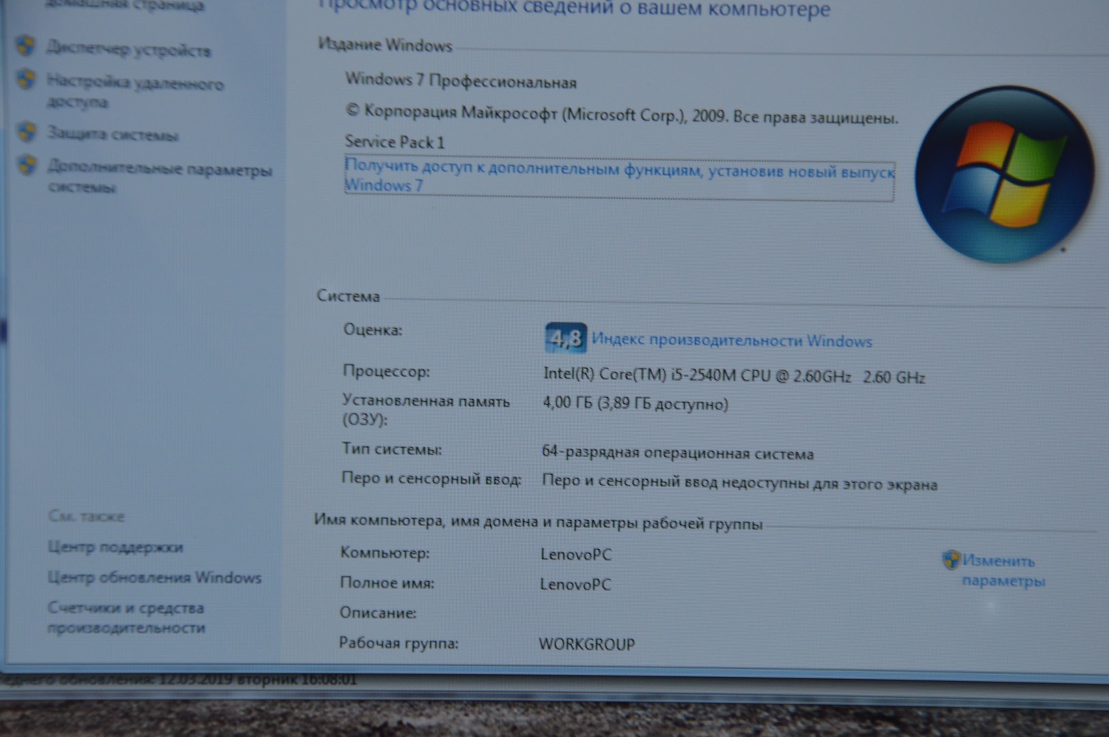
Task: Click LenovoPC beside the Компьютер label
Action: point(576,554)
